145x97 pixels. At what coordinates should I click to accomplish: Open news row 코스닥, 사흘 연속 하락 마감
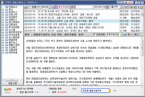tap(82, 18)
